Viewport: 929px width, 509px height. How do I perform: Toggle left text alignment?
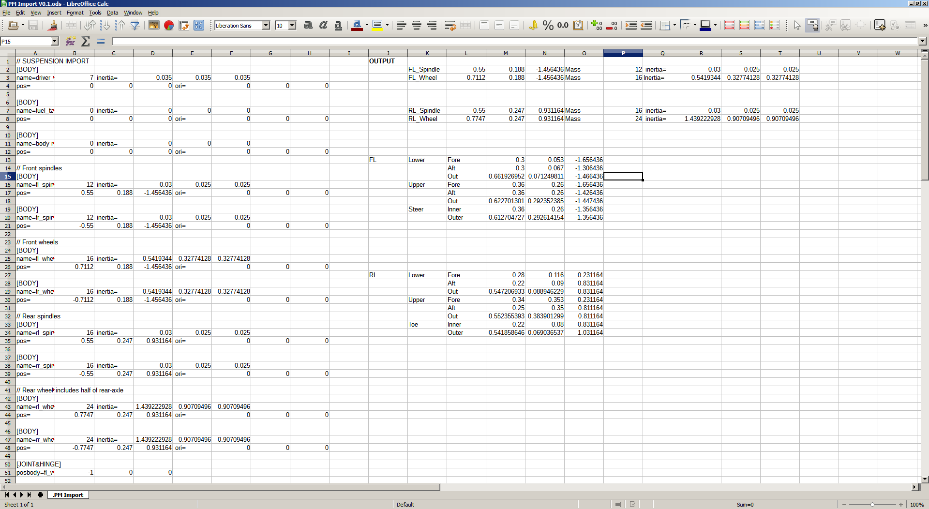[401, 25]
